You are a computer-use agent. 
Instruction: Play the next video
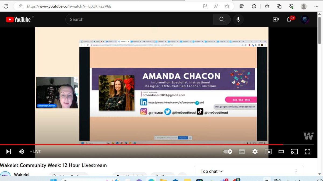[x=9, y=151]
